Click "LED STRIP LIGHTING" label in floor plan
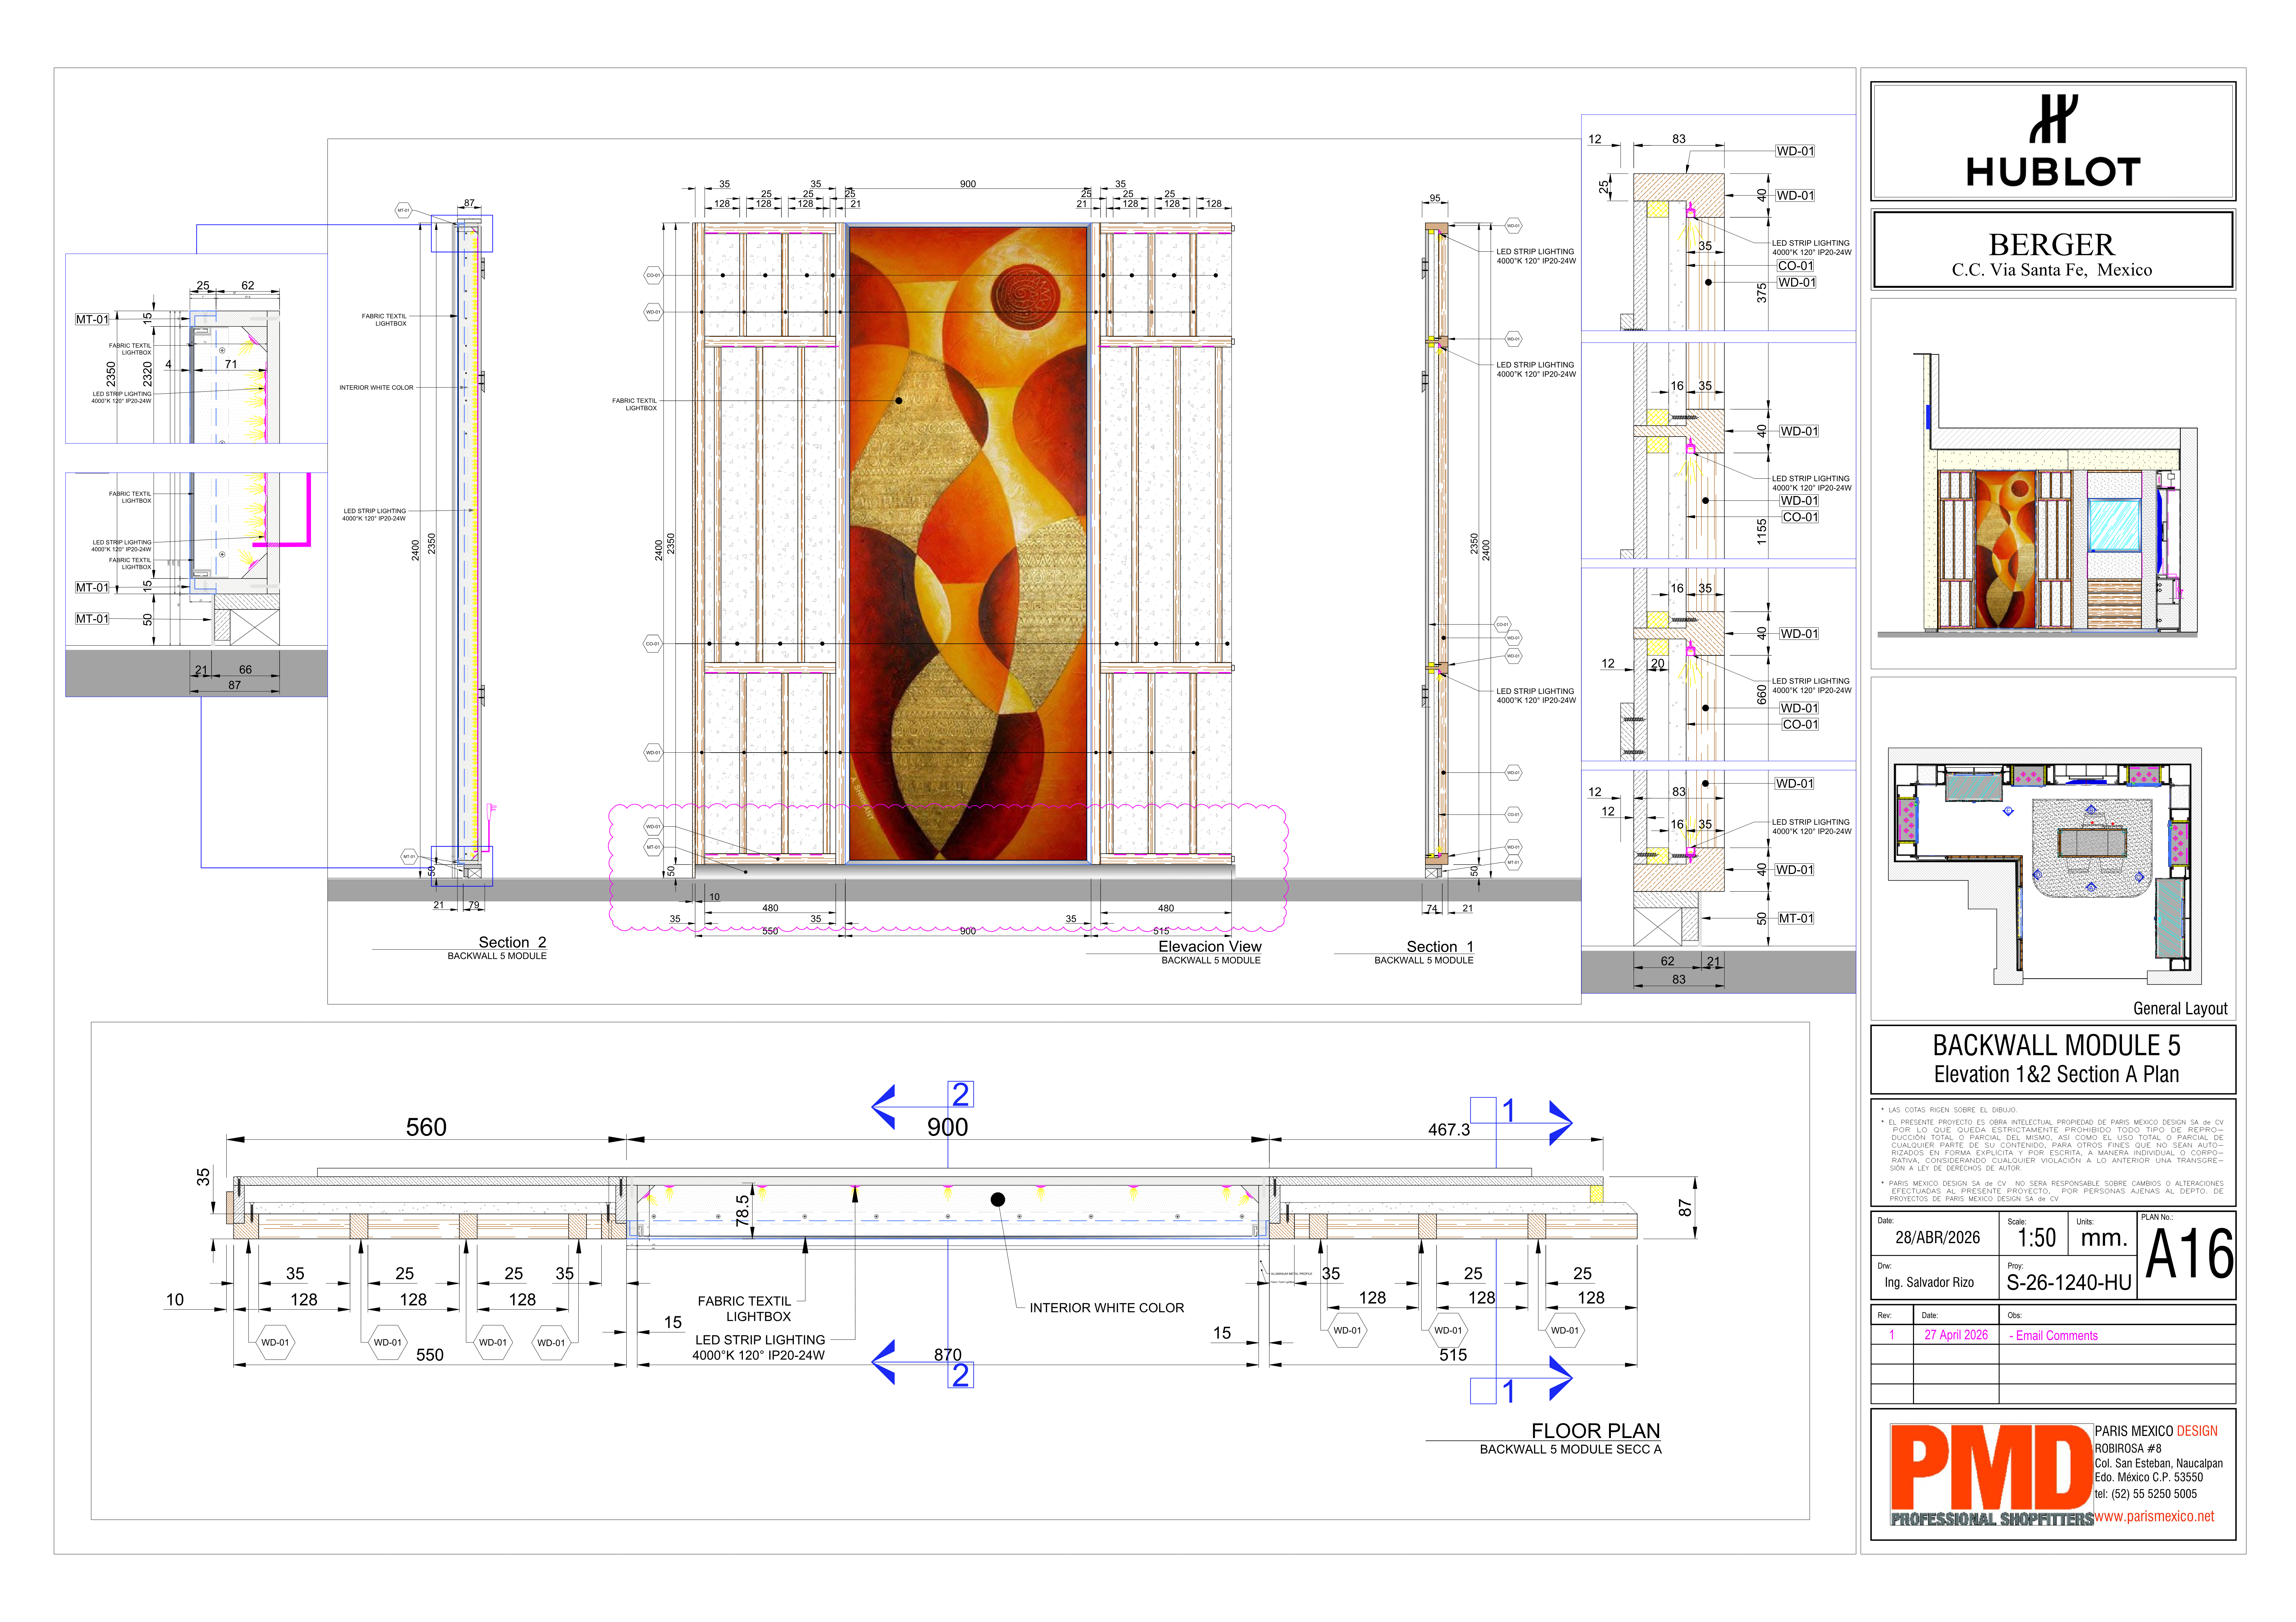Viewport: 2296px width, 1622px height. [760, 1340]
